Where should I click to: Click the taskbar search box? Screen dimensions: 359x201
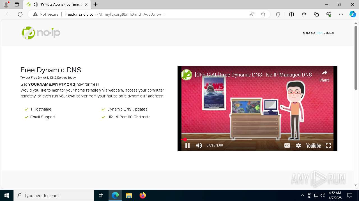[54, 195]
